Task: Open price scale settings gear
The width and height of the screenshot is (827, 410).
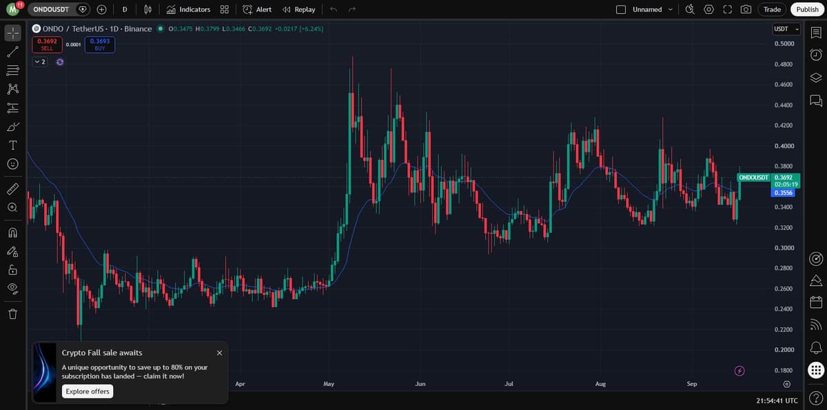Action: (786, 383)
